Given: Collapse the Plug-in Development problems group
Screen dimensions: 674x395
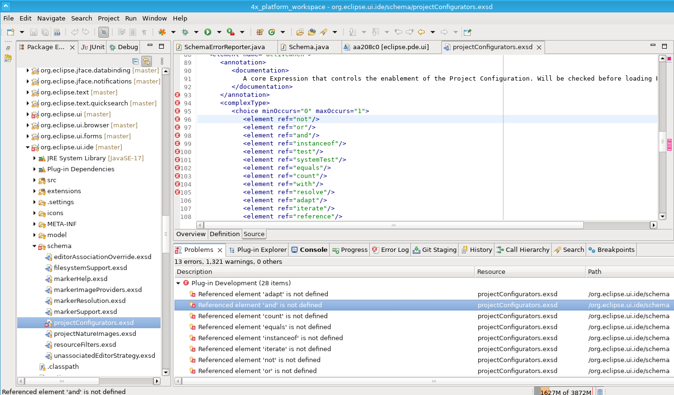Looking at the screenshot, I should coord(178,283).
